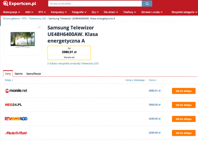Click the RTV breadcrumb link

24,19
